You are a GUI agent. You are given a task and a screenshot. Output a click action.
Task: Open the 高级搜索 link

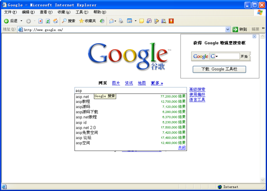point(197,89)
